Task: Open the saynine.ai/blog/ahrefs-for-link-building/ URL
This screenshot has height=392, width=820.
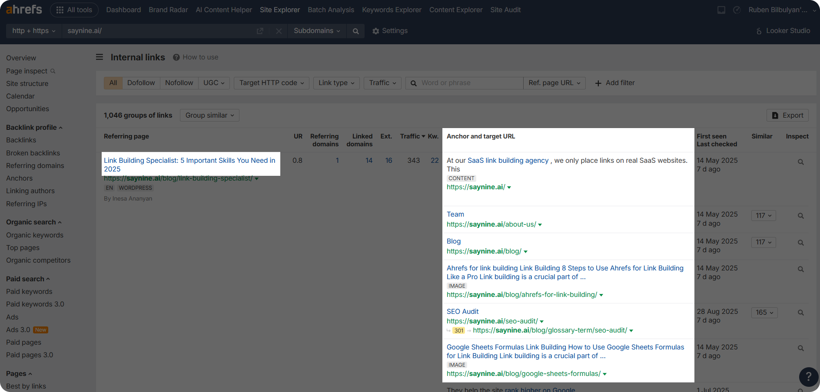Action: click(522, 295)
